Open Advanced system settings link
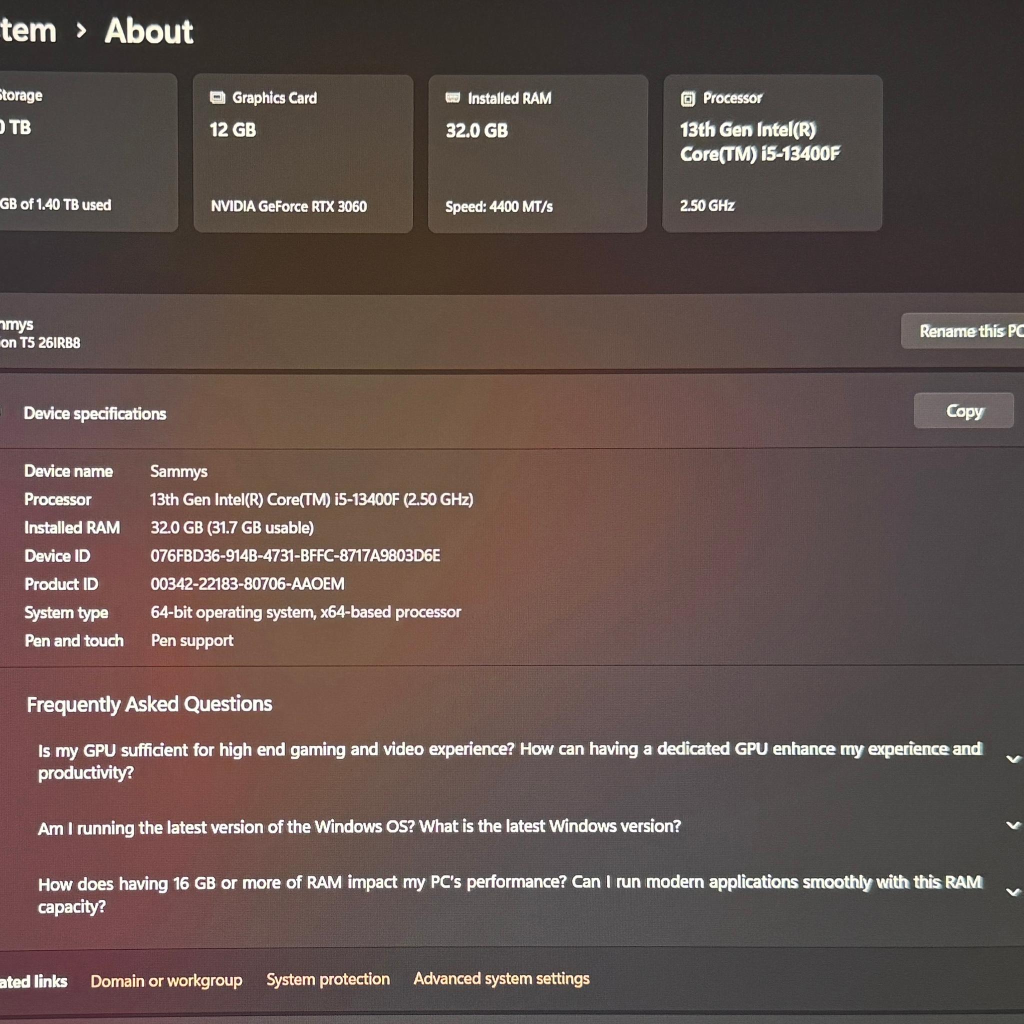 501,978
